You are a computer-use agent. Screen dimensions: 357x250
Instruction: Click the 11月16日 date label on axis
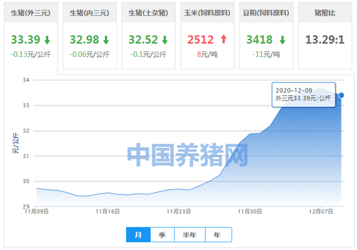108,212
